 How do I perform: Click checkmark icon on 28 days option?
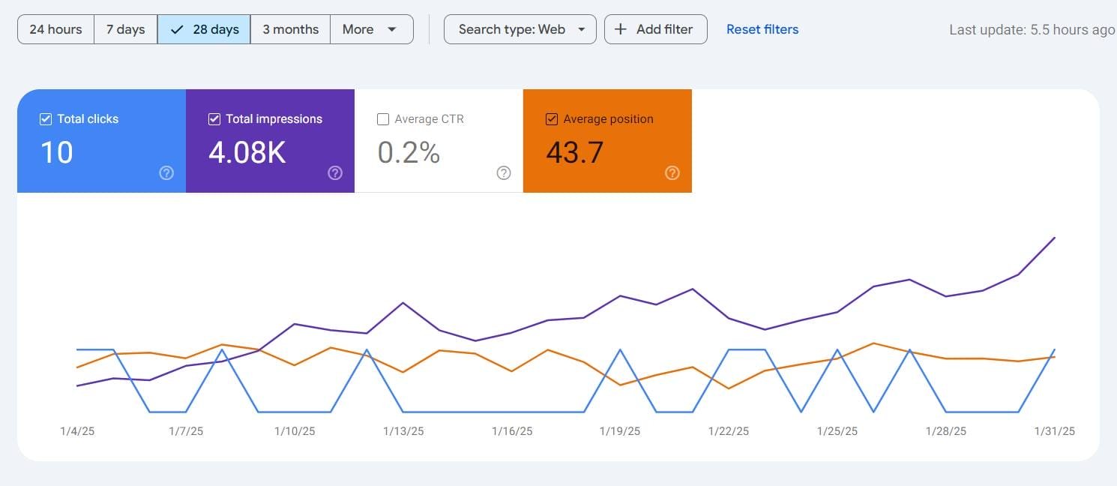coord(177,29)
